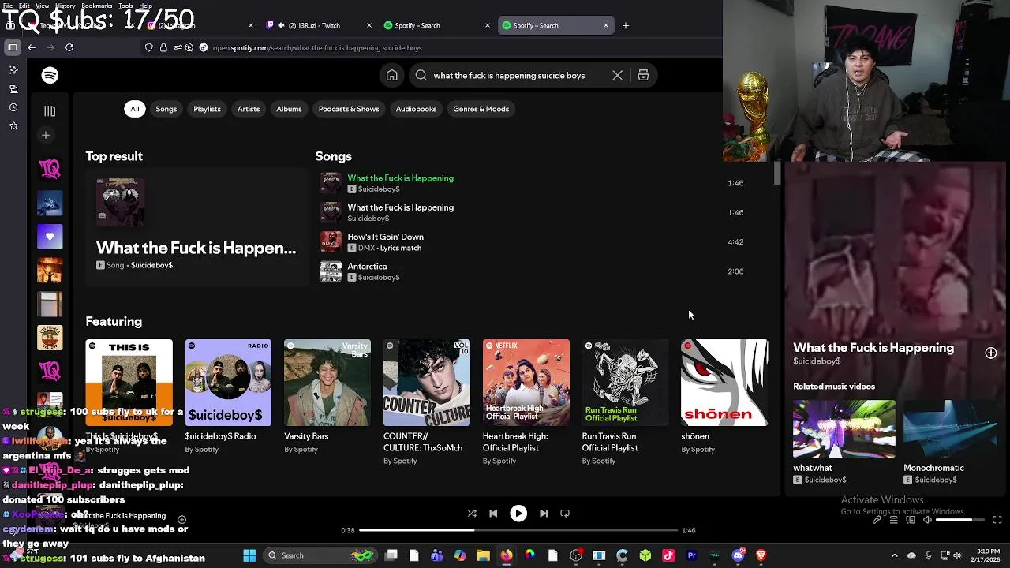This screenshot has width=1010, height=568.
Task: Open the Top result song card
Action: pyautogui.click(x=196, y=226)
